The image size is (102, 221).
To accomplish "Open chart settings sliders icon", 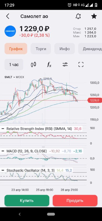I will (x=65, y=65).
